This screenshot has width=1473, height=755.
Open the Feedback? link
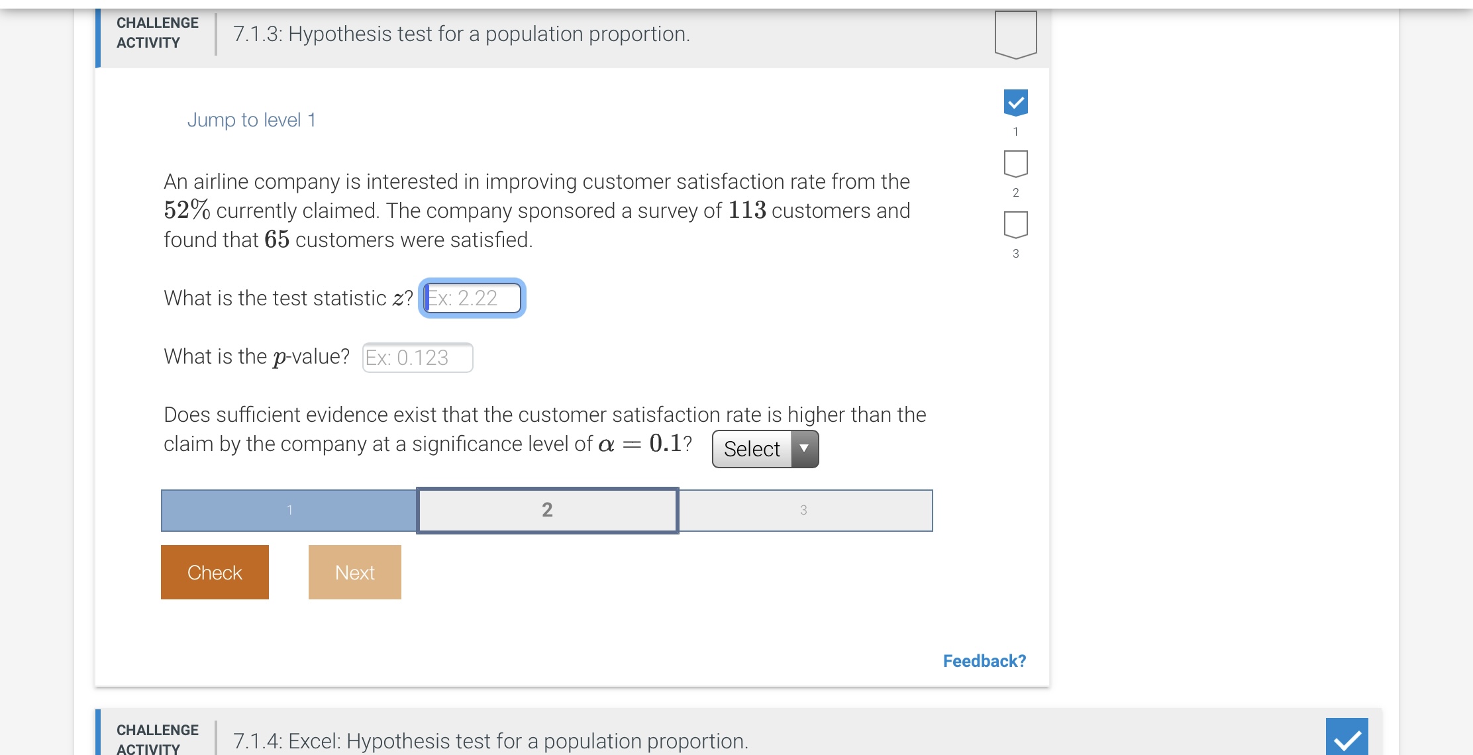[x=984, y=660]
